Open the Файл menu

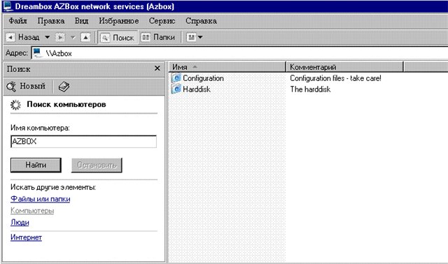coord(17,21)
